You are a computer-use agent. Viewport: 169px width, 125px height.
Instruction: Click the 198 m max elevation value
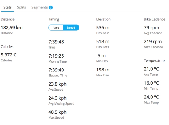[103, 70]
